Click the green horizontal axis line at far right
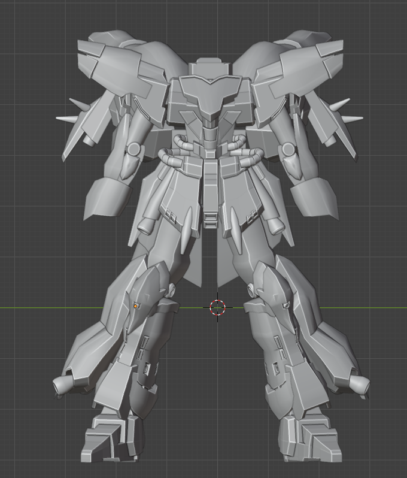 [x=395, y=308]
